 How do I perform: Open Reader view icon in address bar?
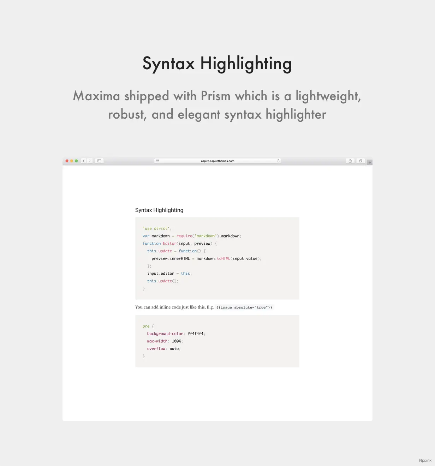tap(157, 161)
